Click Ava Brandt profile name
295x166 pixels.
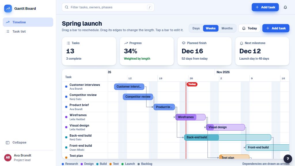pos(22,155)
